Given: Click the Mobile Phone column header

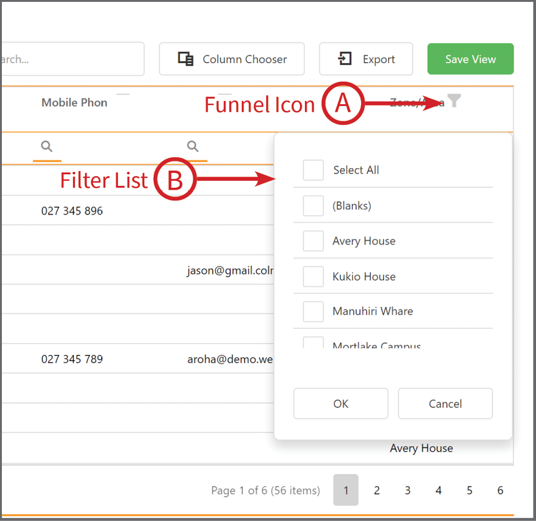Looking at the screenshot, I should coord(74,102).
